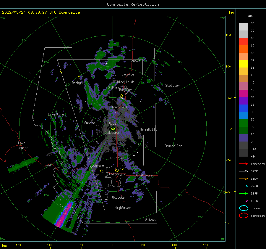Click the red forecast arrow legend icon
Viewport: 266px width, 249px height.
(244, 164)
